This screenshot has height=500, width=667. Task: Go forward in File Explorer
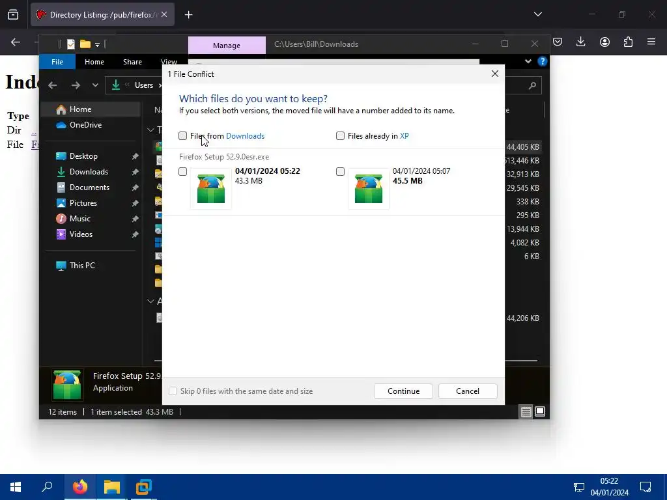coord(76,85)
